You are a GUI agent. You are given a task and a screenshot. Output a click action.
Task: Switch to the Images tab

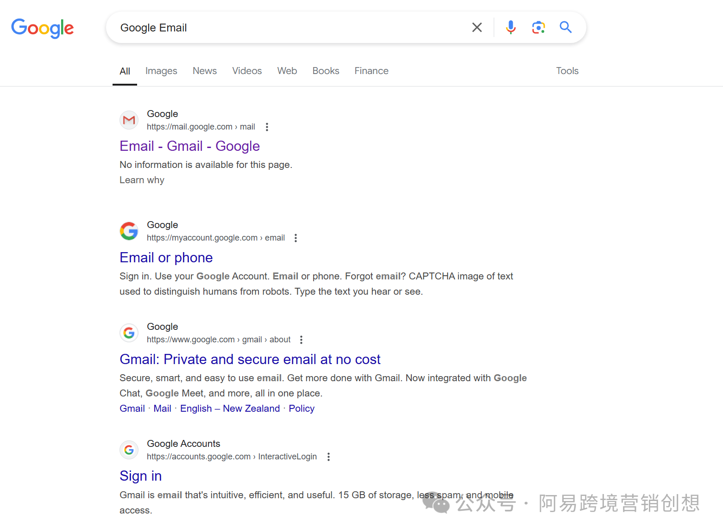(x=161, y=71)
